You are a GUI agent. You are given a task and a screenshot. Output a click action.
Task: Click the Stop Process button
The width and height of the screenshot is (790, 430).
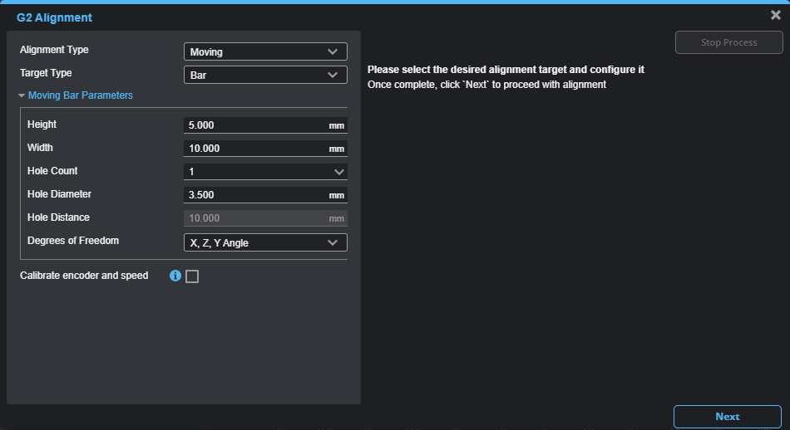click(x=729, y=42)
